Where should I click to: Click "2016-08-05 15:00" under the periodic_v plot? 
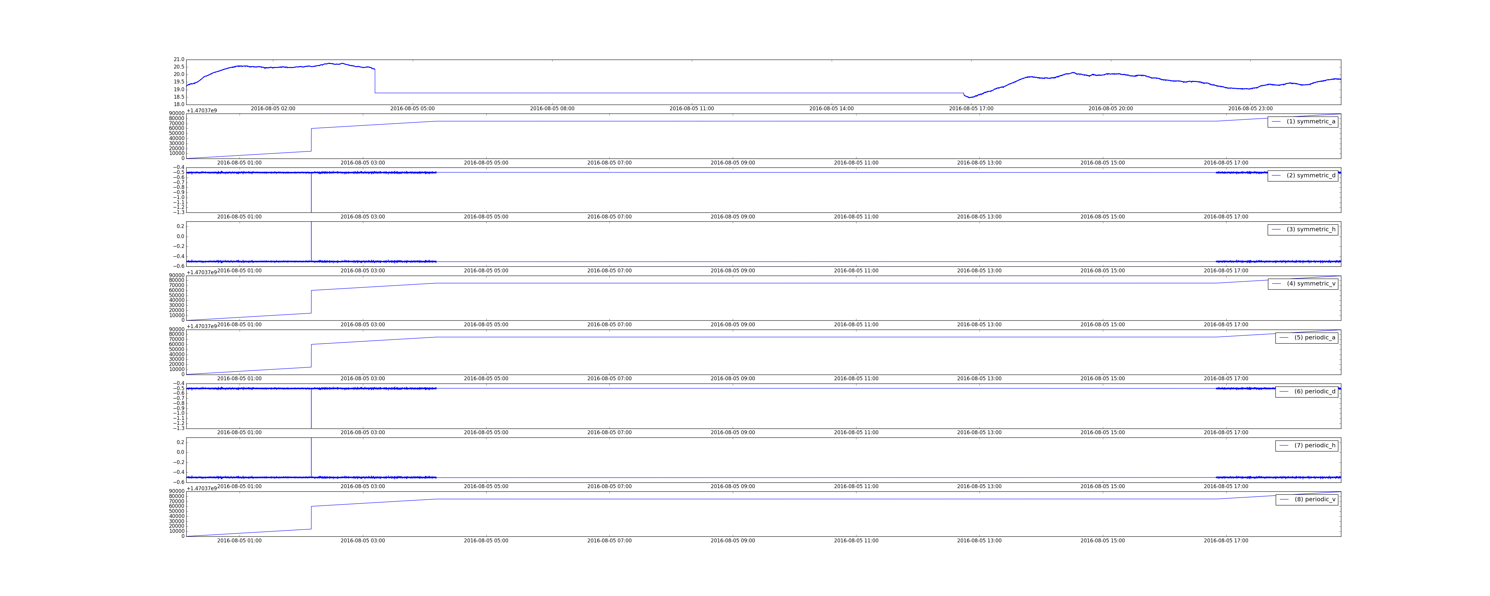click(1103, 541)
